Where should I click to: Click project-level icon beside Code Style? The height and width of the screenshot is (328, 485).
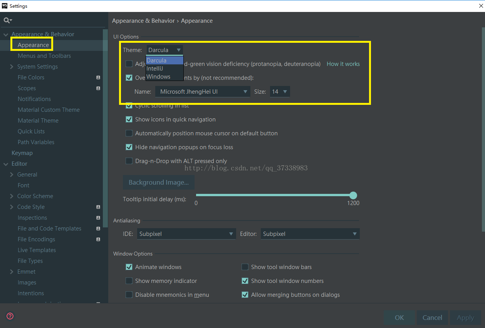point(98,207)
